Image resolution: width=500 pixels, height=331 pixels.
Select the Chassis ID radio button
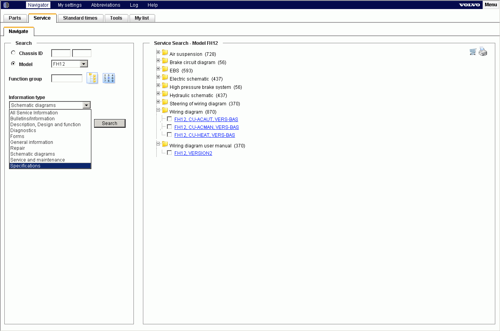pyautogui.click(x=13, y=53)
